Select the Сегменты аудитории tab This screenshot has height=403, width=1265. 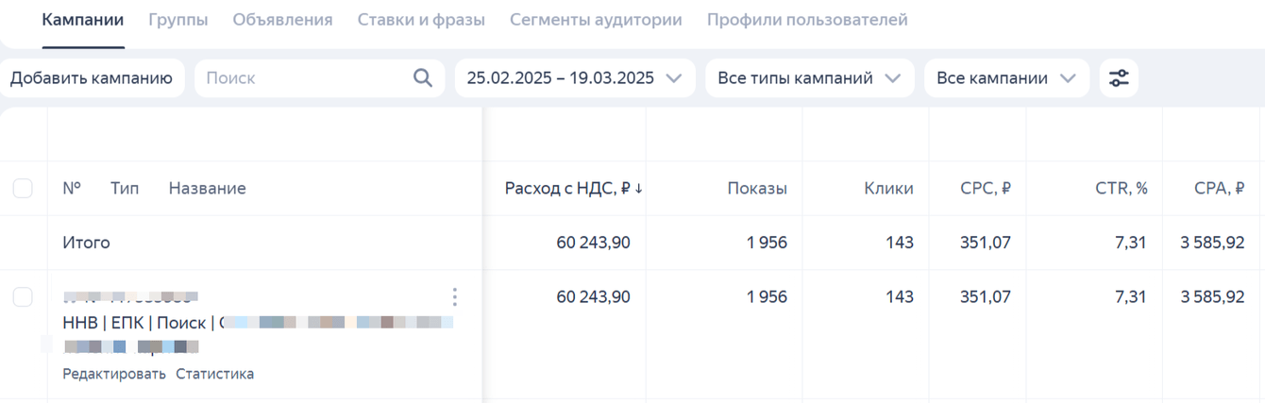coord(596,20)
